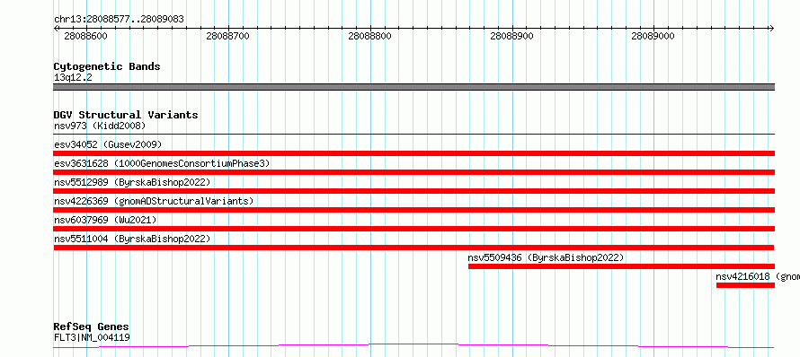The image size is (800, 357).
Task: Click the 28088600 ruler position label
Action: [x=85, y=36]
